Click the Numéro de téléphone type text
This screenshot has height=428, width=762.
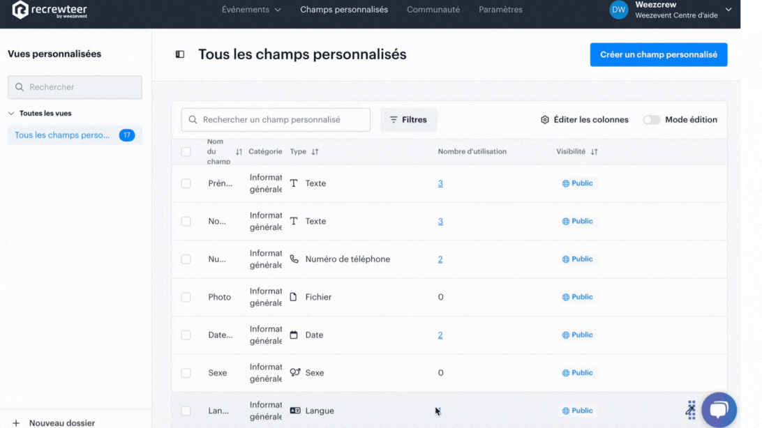[x=348, y=259]
